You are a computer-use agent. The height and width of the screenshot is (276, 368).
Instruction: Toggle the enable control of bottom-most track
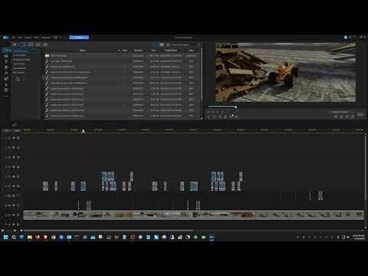[x=14, y=225]
